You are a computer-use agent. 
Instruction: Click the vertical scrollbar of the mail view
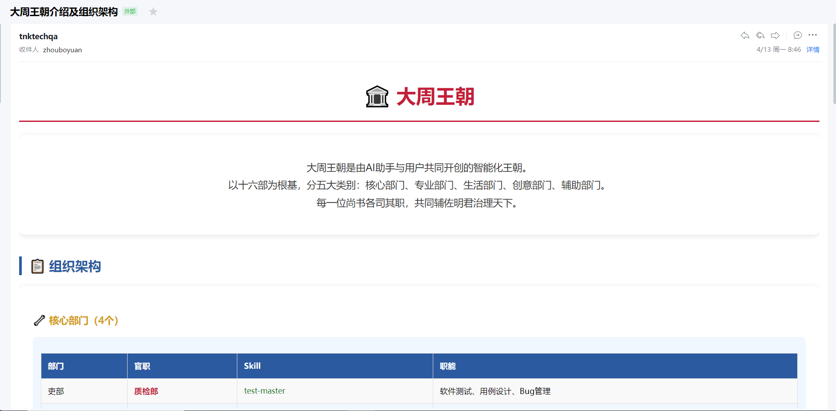click(834, 63)
